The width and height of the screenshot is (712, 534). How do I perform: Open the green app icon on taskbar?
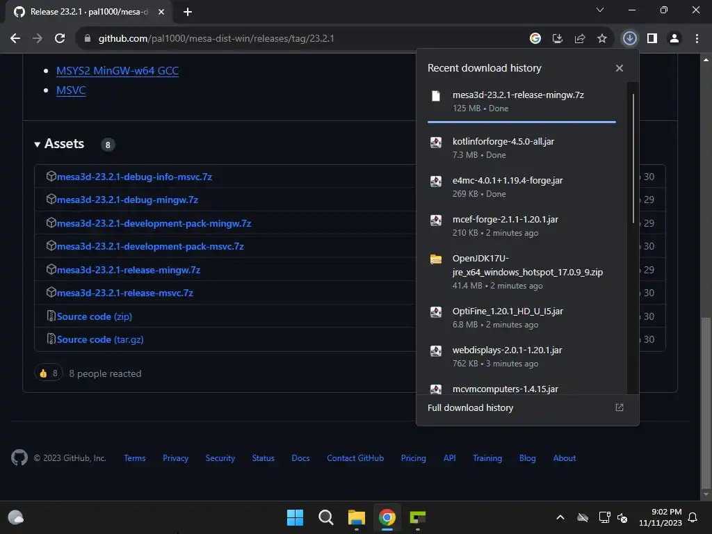tap(418, 517)
